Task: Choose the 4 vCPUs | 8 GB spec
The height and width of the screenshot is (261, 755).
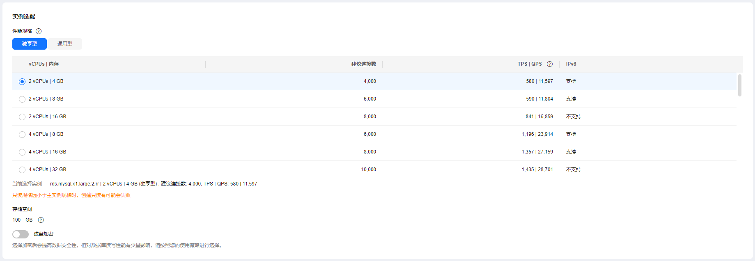Action: [22, 135]
